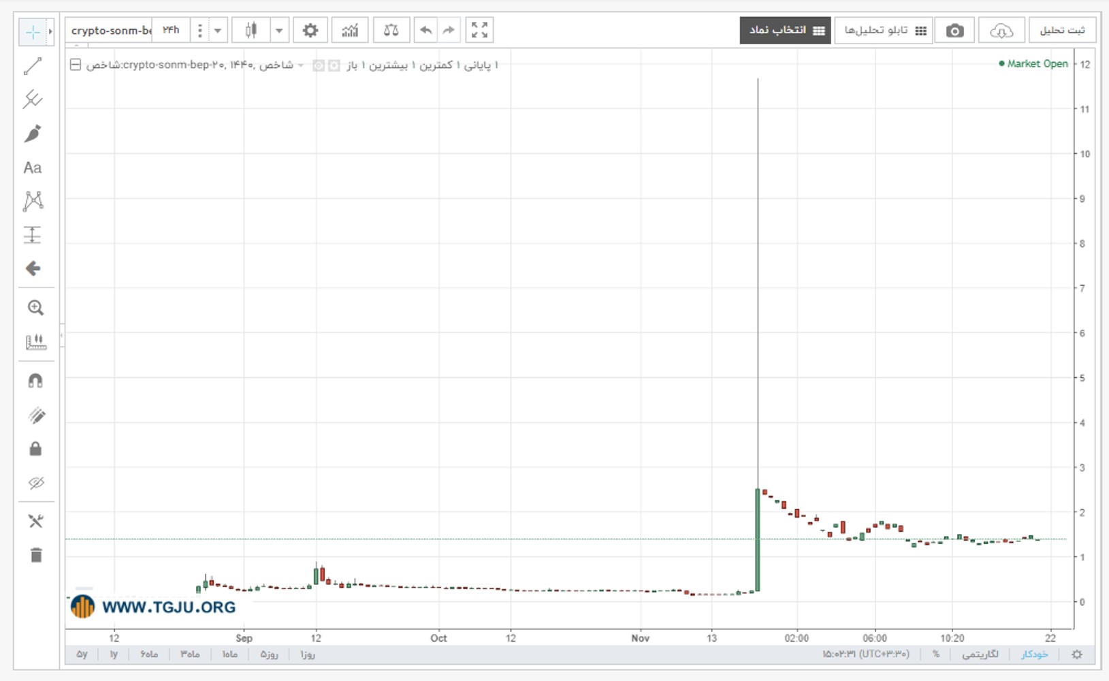Screen dimensions: 1109x681
Task: Click the back arrow icon in left toolbar
Action: (x=33, y=268)
